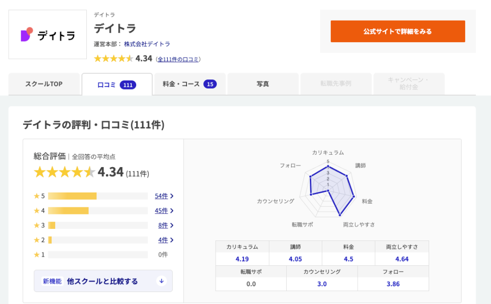
Task: Click the デイトラ logo image
Action: [47, 34]
